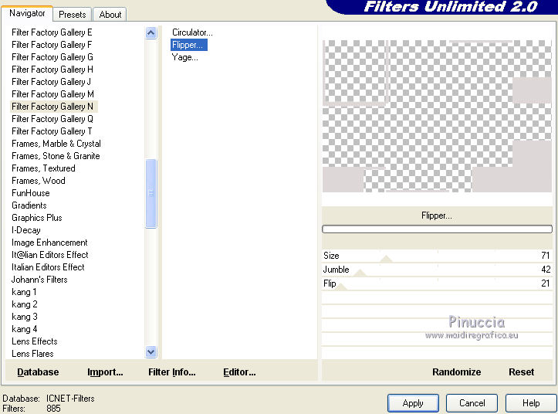Click the category list scroll down arrow
Viewport: 558px width, 414px height.
(151, 352)
